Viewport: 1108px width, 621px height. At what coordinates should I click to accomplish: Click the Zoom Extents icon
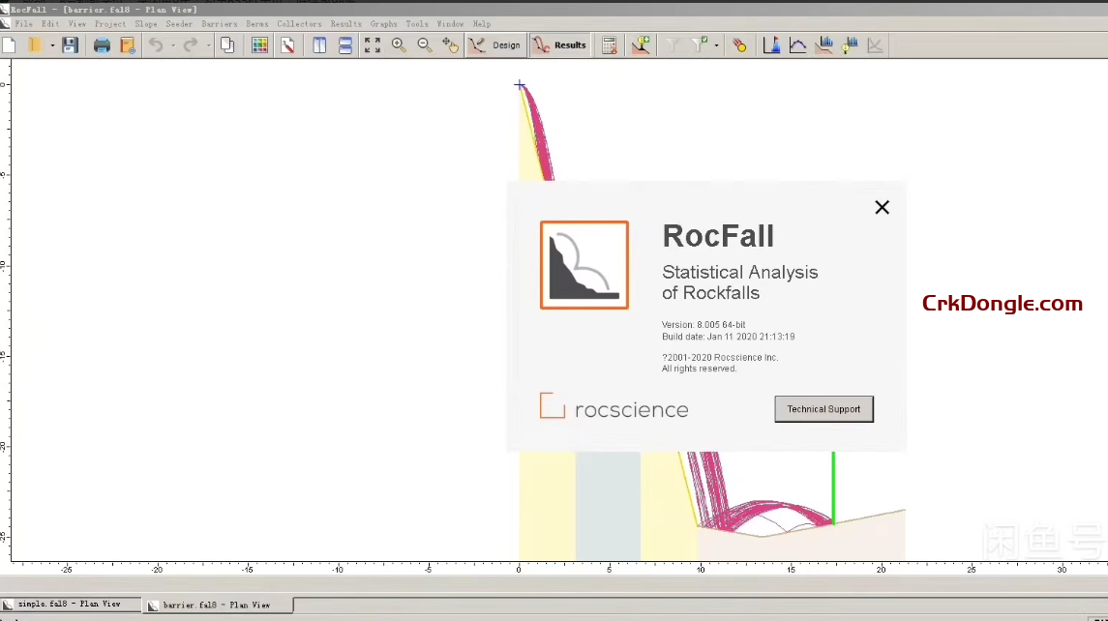point(373,44)
